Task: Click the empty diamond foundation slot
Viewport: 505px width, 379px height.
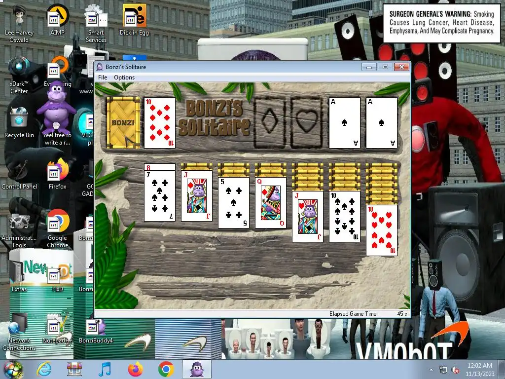Action: (x=270, y=123)
